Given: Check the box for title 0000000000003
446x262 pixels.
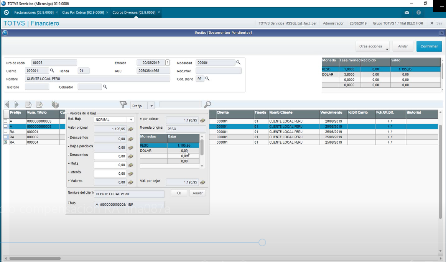Looking at the screenshot, I should coord(5,121).
